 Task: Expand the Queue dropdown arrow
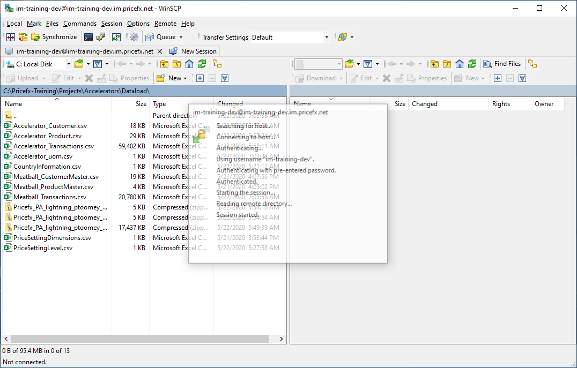click(x=181, y=37)
